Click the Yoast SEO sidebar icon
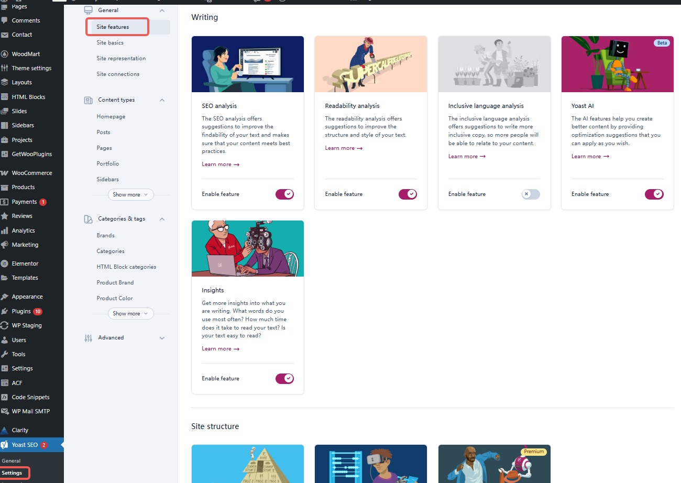681x483 pixels. pyautogui.click(x=5, y=444)
